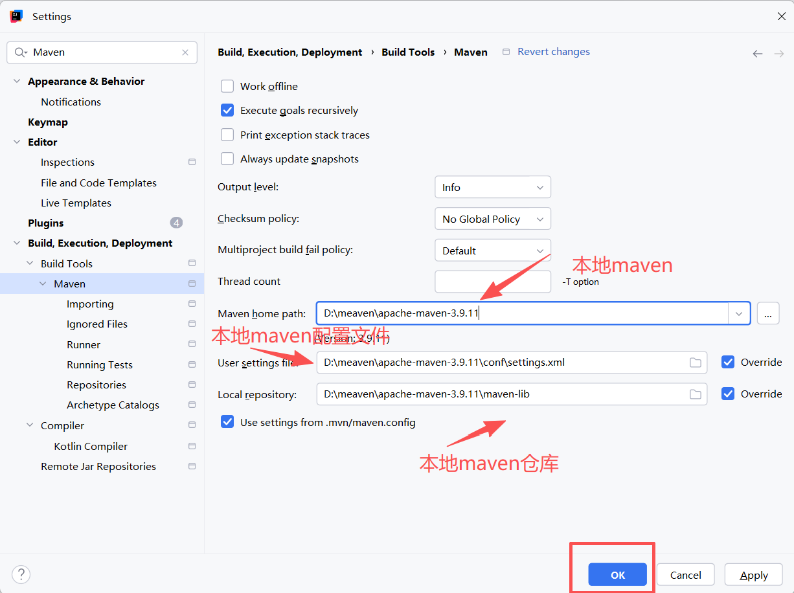Uncheck Execute goals recursively

coord(227,110)
